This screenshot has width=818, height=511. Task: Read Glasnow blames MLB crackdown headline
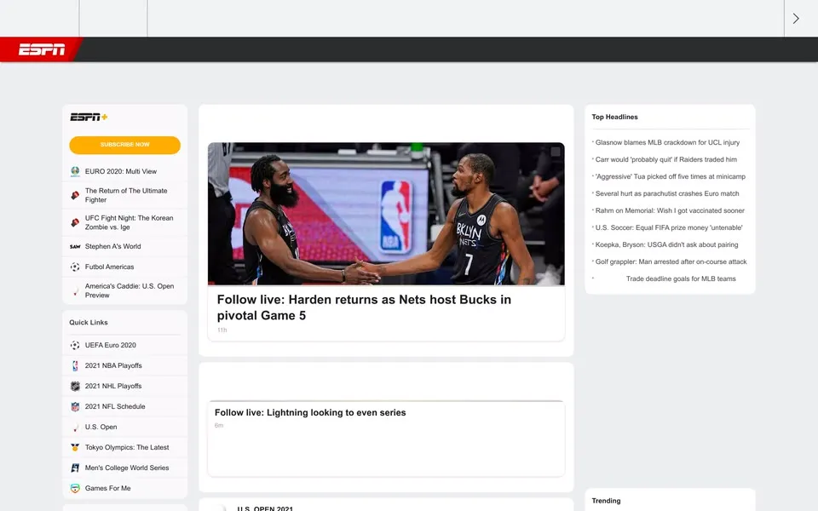pos(667,142)
